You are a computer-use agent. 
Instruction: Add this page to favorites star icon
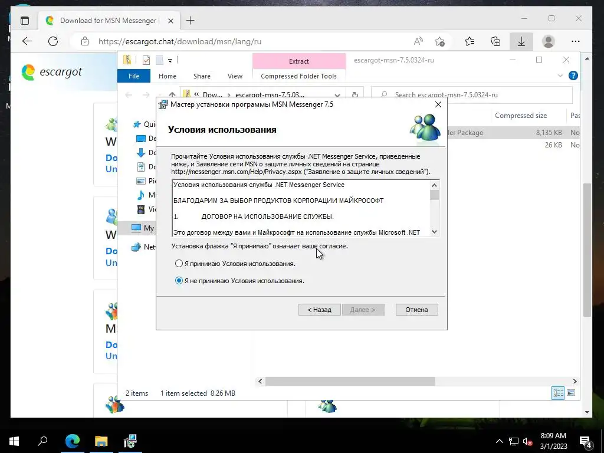tap(439, 41)
